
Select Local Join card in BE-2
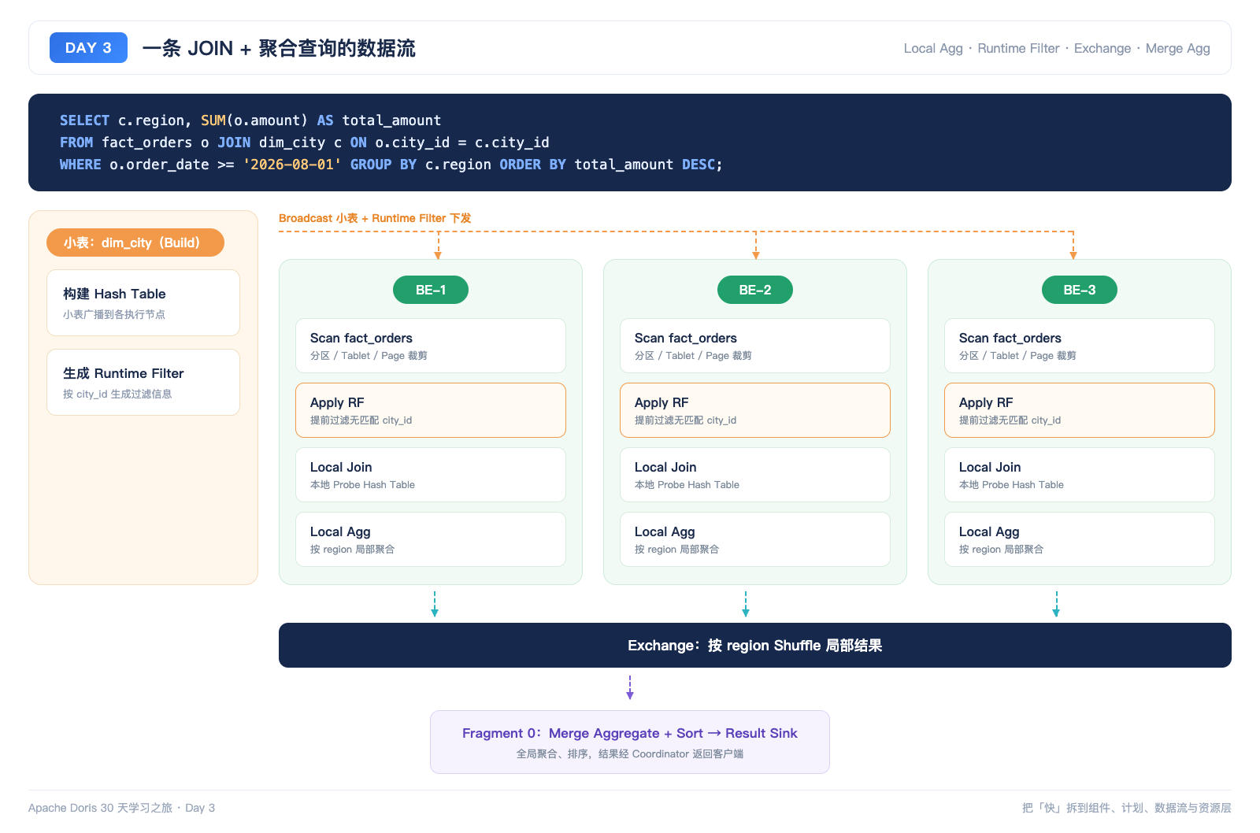(755, 475)
